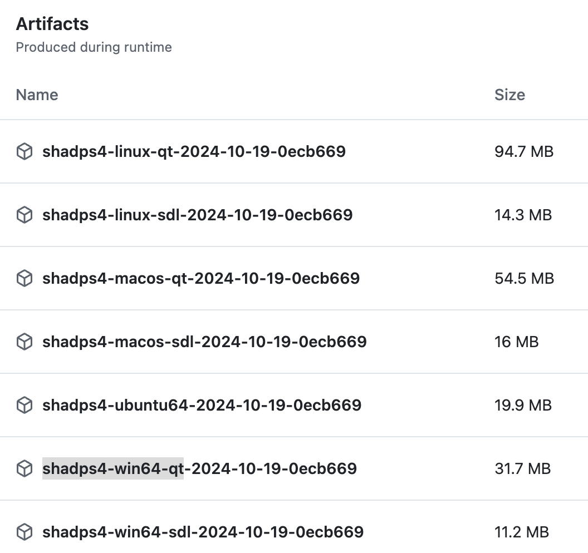Select the shadps4-win64-qt-2024-10-19-0ecb669 artifact

tap(199, 468)
